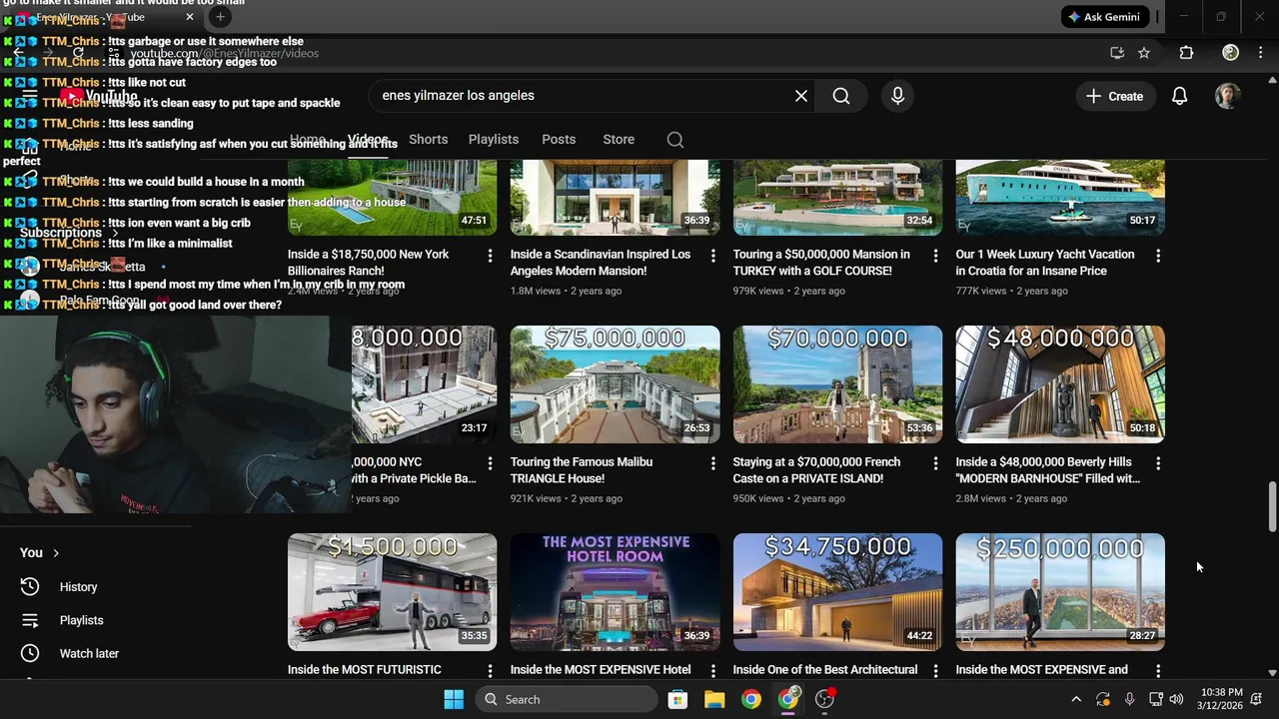Search within the channel using magnifier icon
The height and width of the screenshot is (719, 1279).
(675, 140)
